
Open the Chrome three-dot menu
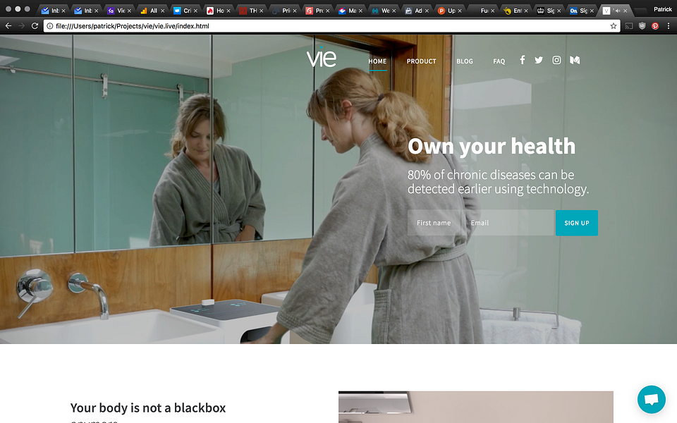coord(669,26)
